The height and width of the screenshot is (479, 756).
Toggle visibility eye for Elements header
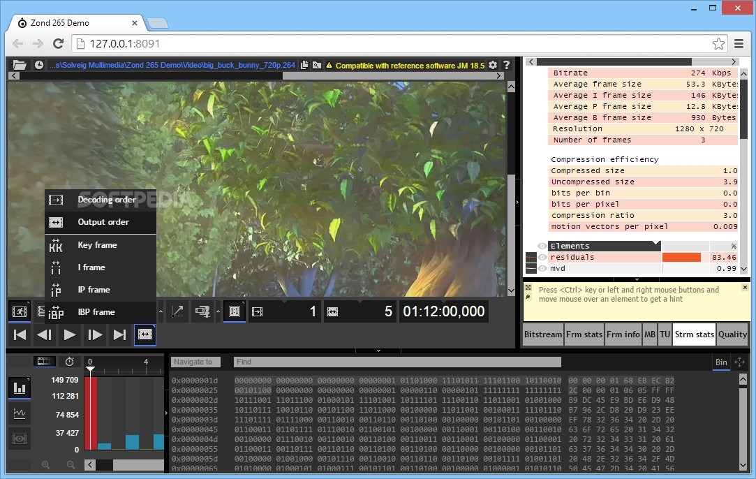(542, 246)
